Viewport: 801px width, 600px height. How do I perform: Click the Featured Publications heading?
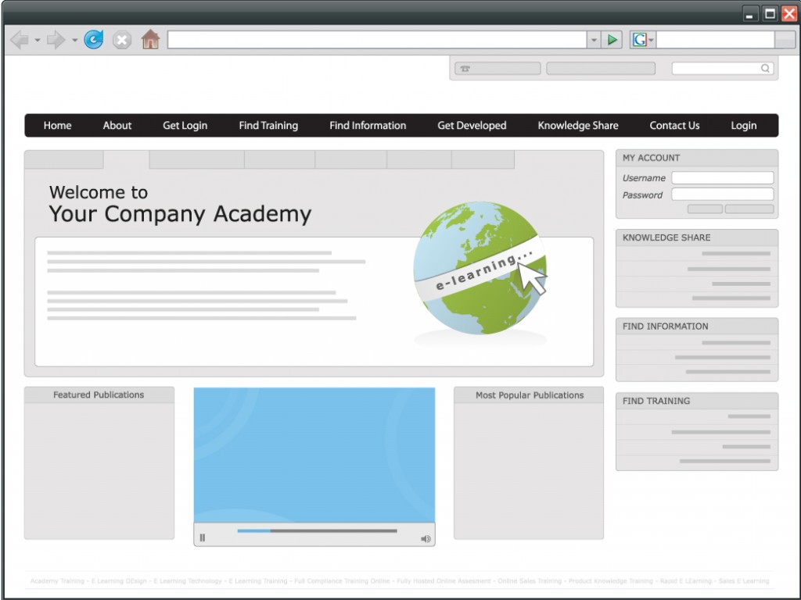(x=99, y=395)
